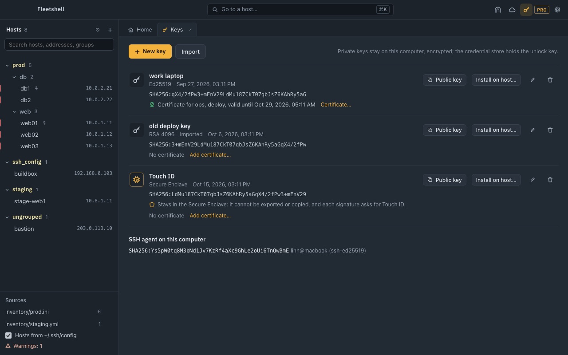Edit the work laptop key with the pencil icon
Image resolution: width=568 pixels, height=355 pixels.
coord(532,80)
